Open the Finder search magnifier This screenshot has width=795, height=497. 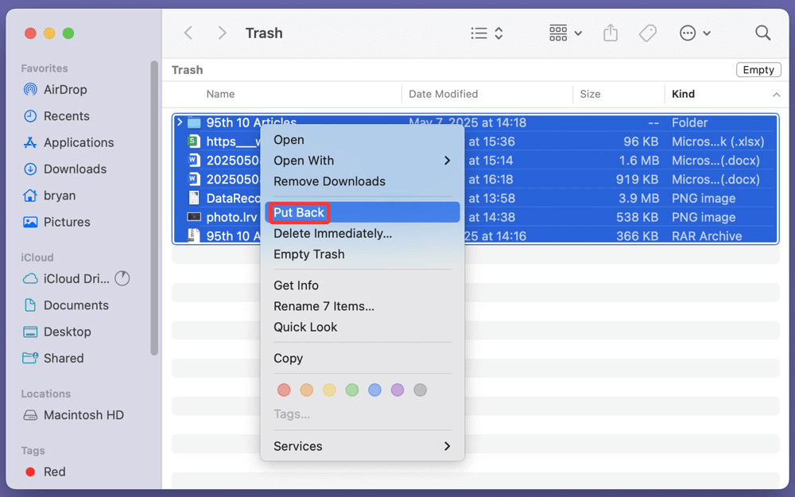[x=762, y=33]
